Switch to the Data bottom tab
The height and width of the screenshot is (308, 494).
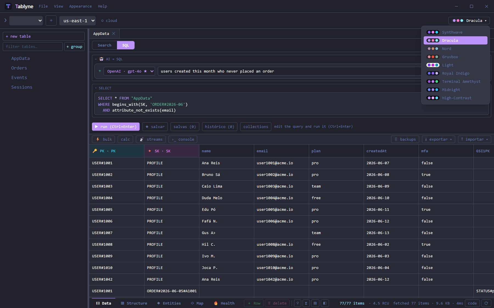click(104, 303)
